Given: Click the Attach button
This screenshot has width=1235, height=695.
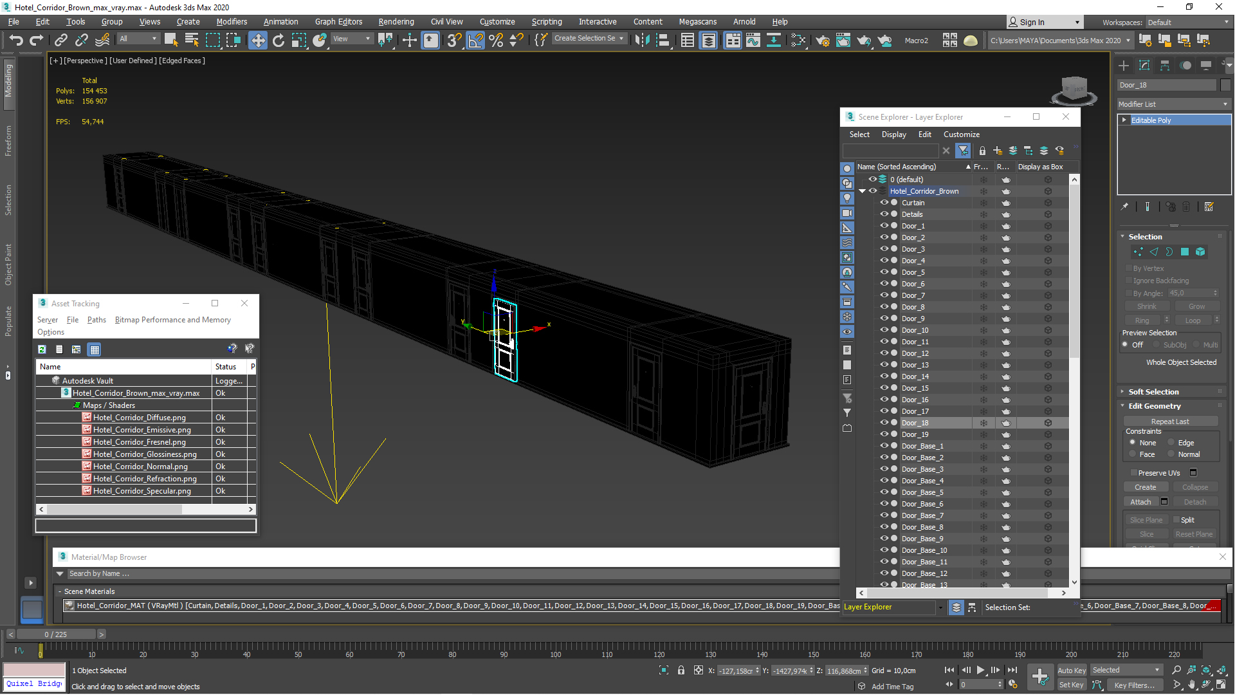Looking at the screenshot, I should coord(1140,502).
